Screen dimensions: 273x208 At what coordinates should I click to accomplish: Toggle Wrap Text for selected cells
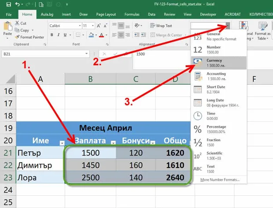(x=161, y=26)
